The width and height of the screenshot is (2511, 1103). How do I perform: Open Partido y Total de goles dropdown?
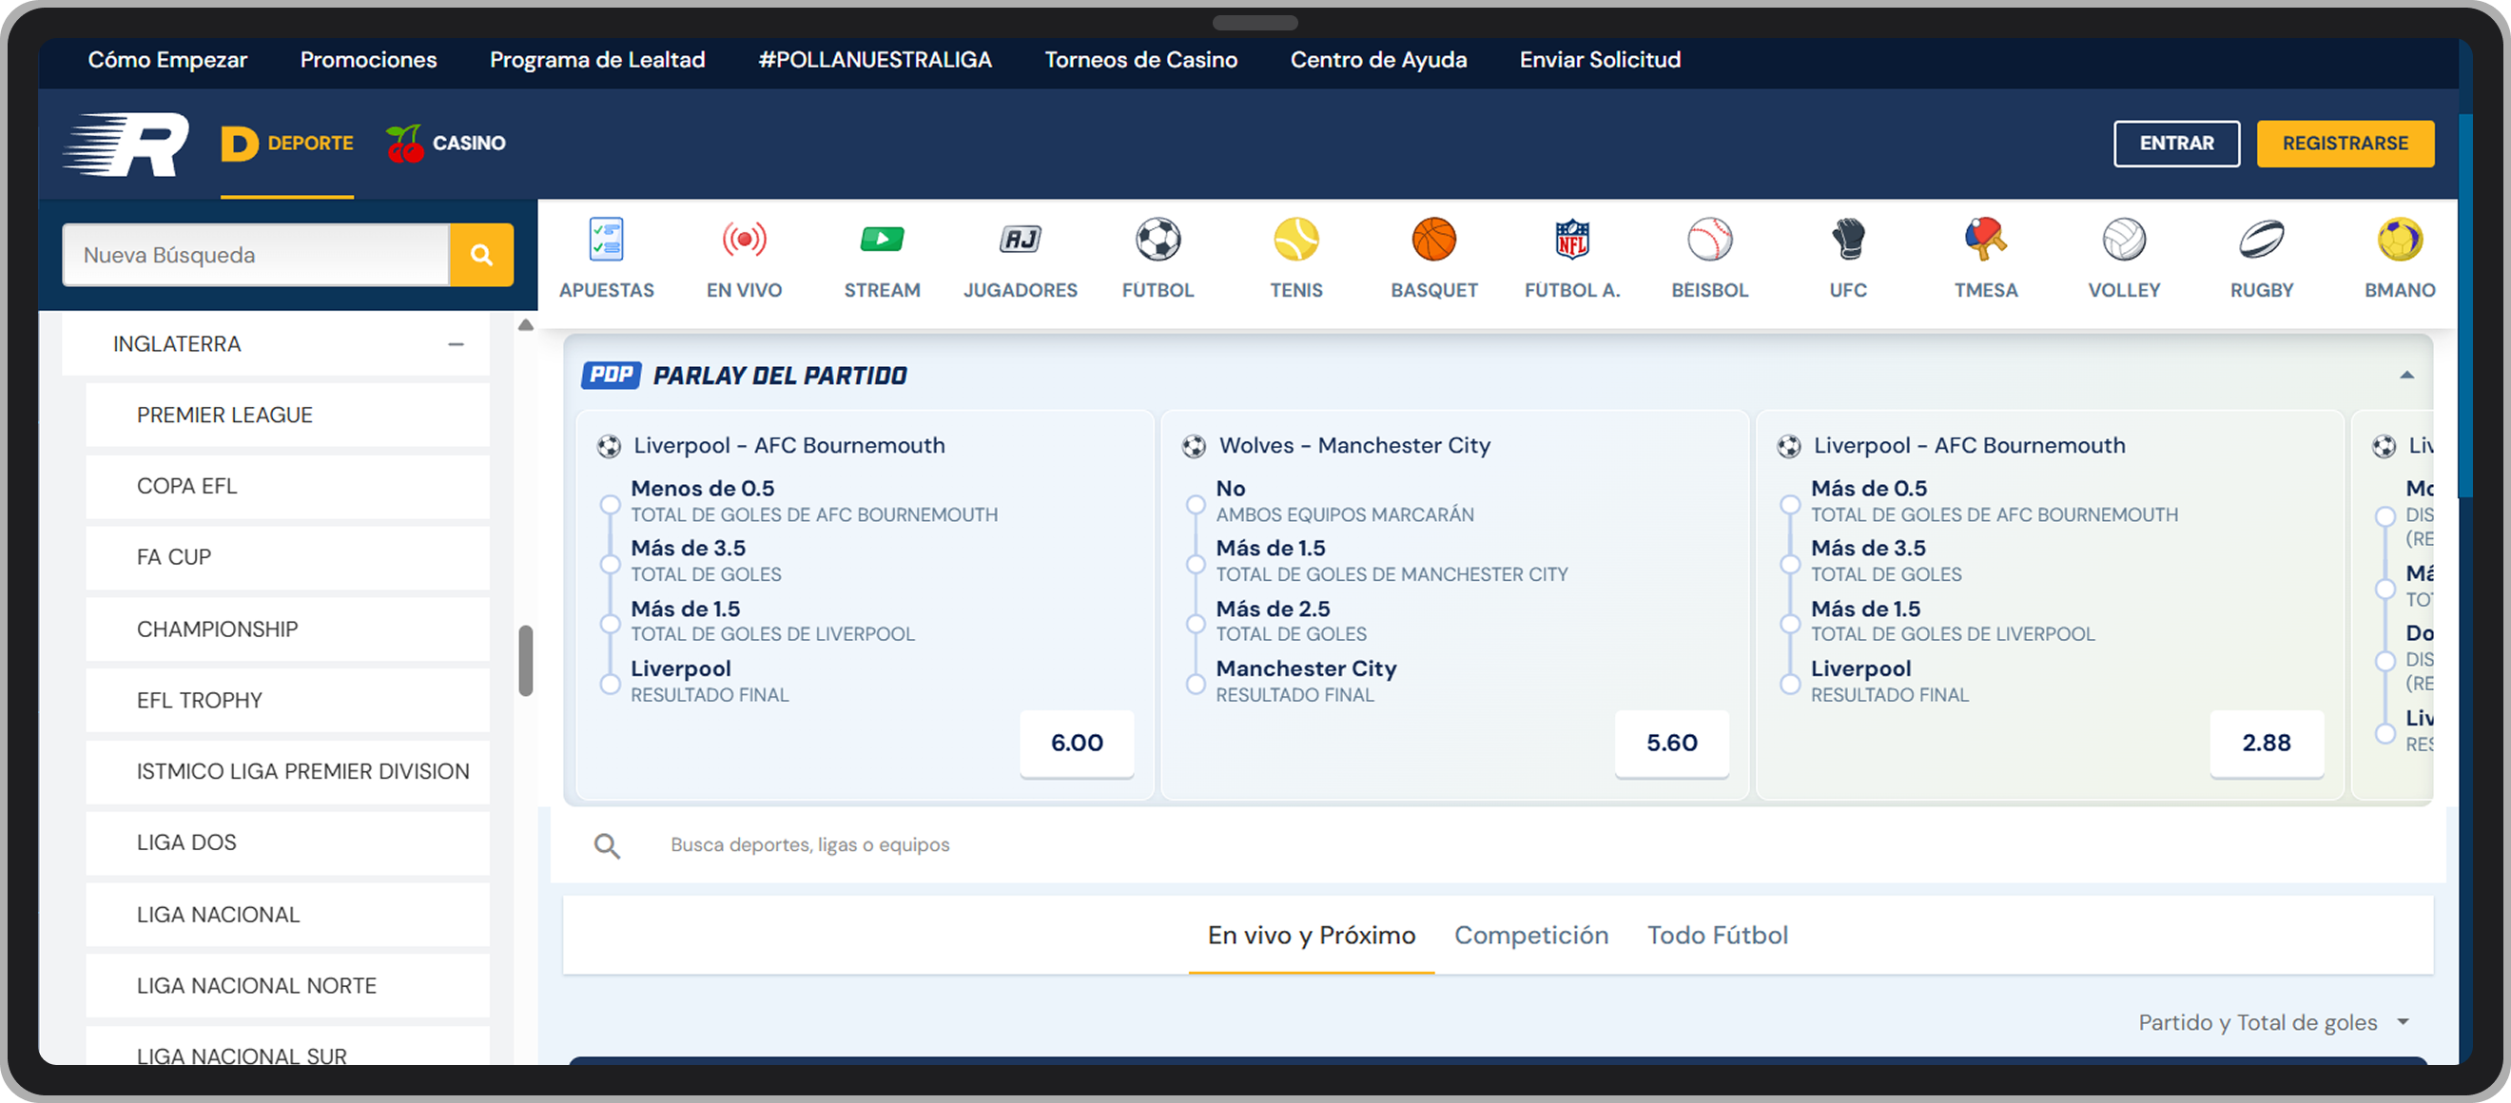(2273, 1022)
